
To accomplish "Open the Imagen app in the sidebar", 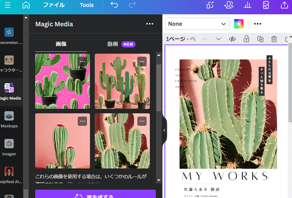I will tap(9, 147).
